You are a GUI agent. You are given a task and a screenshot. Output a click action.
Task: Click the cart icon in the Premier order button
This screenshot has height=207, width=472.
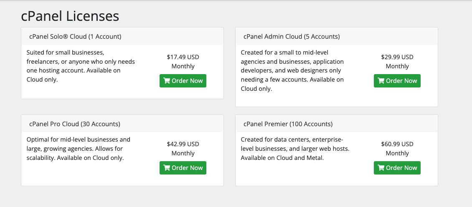point(381,168)
